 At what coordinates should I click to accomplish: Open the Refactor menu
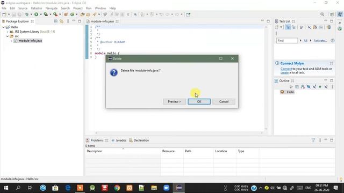[37, 9]
